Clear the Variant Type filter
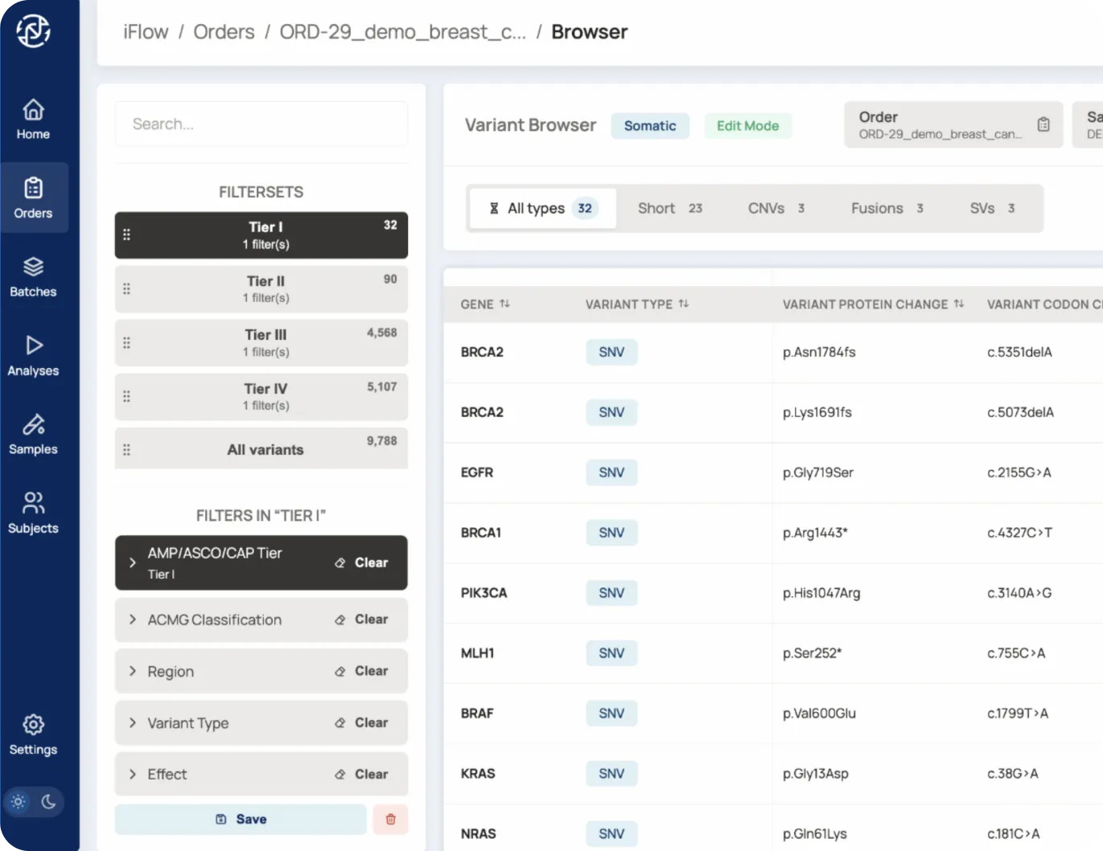Image resolution: width=1103 pixels, height=851 pixels. 361,722
